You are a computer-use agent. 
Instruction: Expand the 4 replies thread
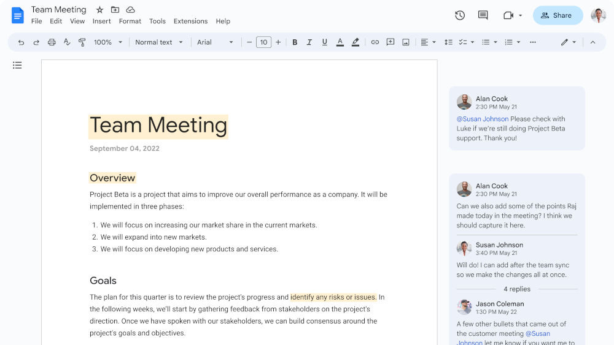point(516,289)
